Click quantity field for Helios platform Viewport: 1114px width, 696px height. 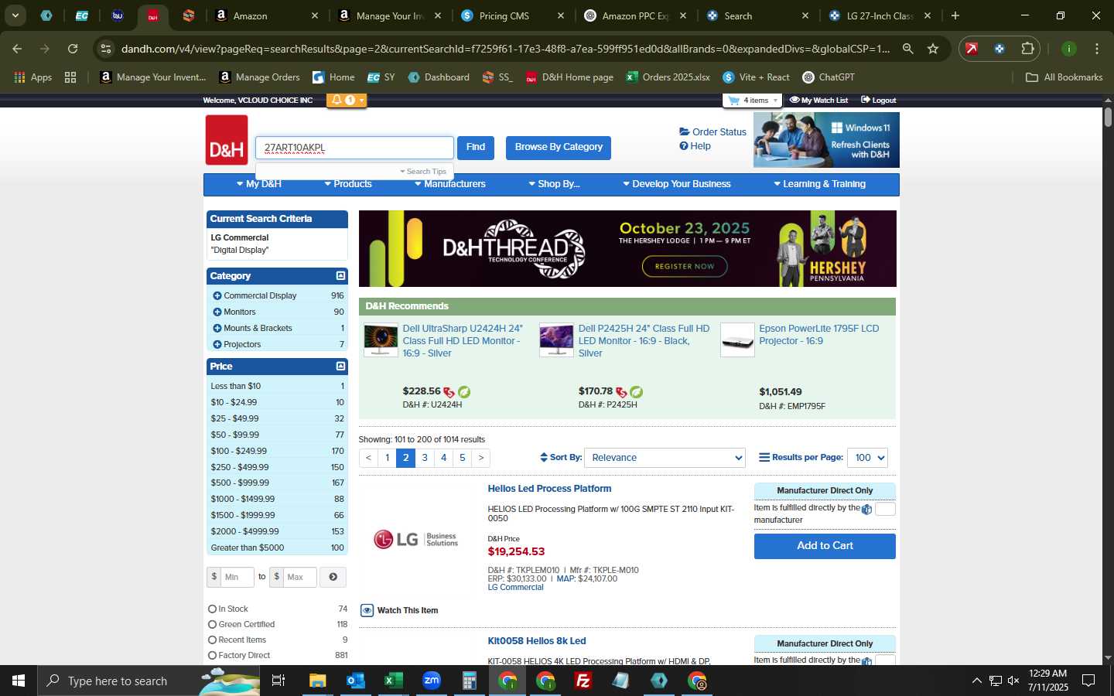click(885, 509)
